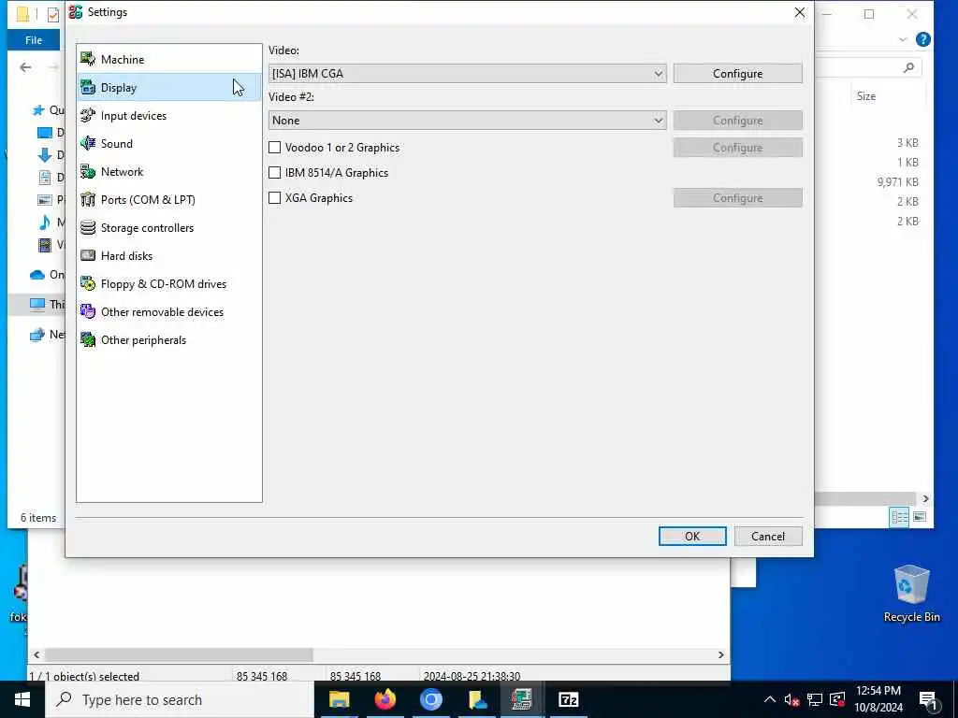The height and width of the screenshot is (718, 958).
Task: Launch Firefox from the taskbar
Action: point(385,699)
